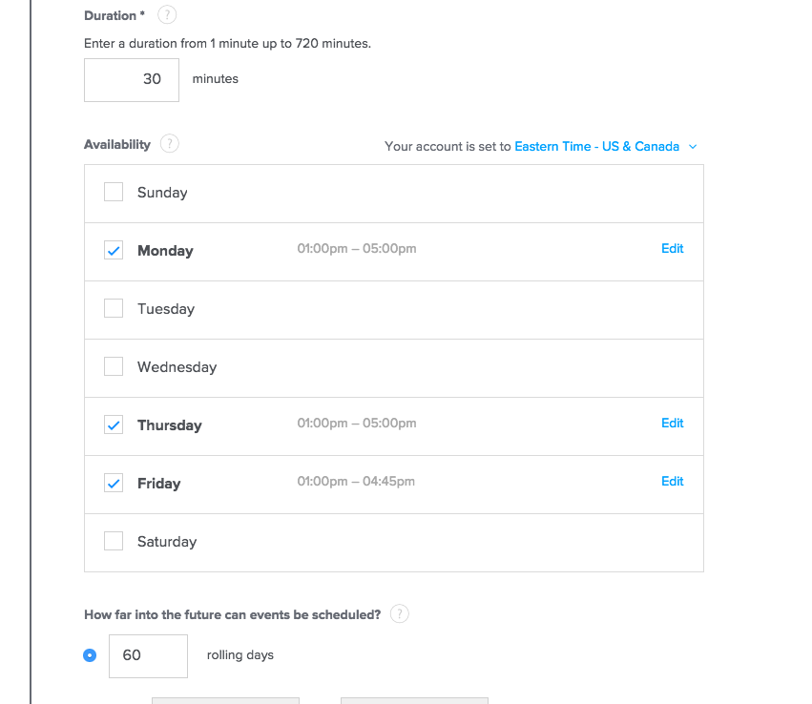
Task: Select the rolling days radio button
Action: coord(90,655)
